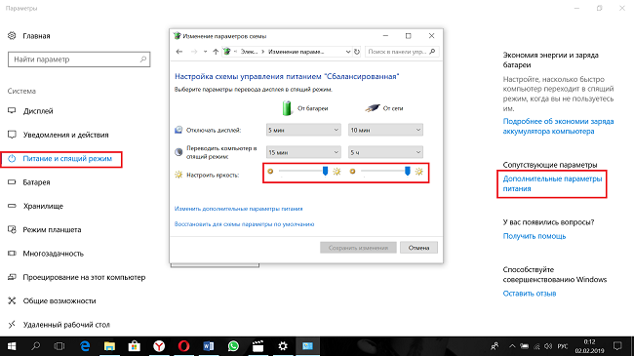The height and width of the screenshot is (356, 634).
Task: Open "Дополнительные параметры питания" link
Action: [x=552, y=183]
